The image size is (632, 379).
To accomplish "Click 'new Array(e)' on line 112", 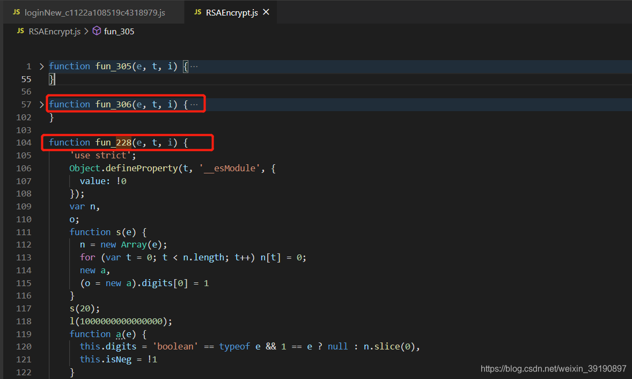I will 131,245.
